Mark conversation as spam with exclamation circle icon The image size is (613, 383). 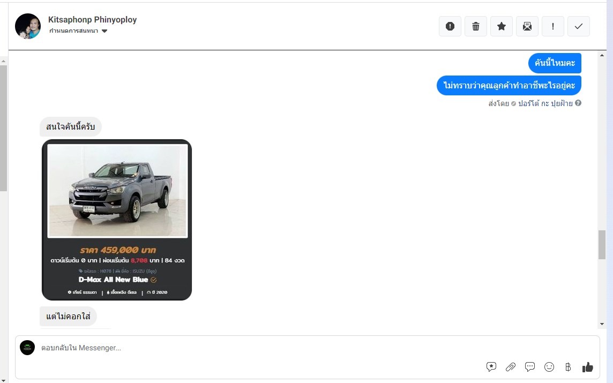tap(450, 26)
